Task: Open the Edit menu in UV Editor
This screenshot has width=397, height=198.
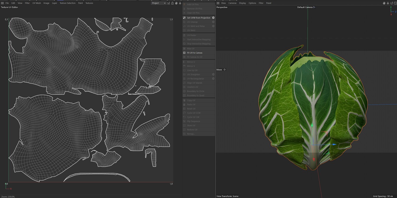Action: [x=13, y=3]
